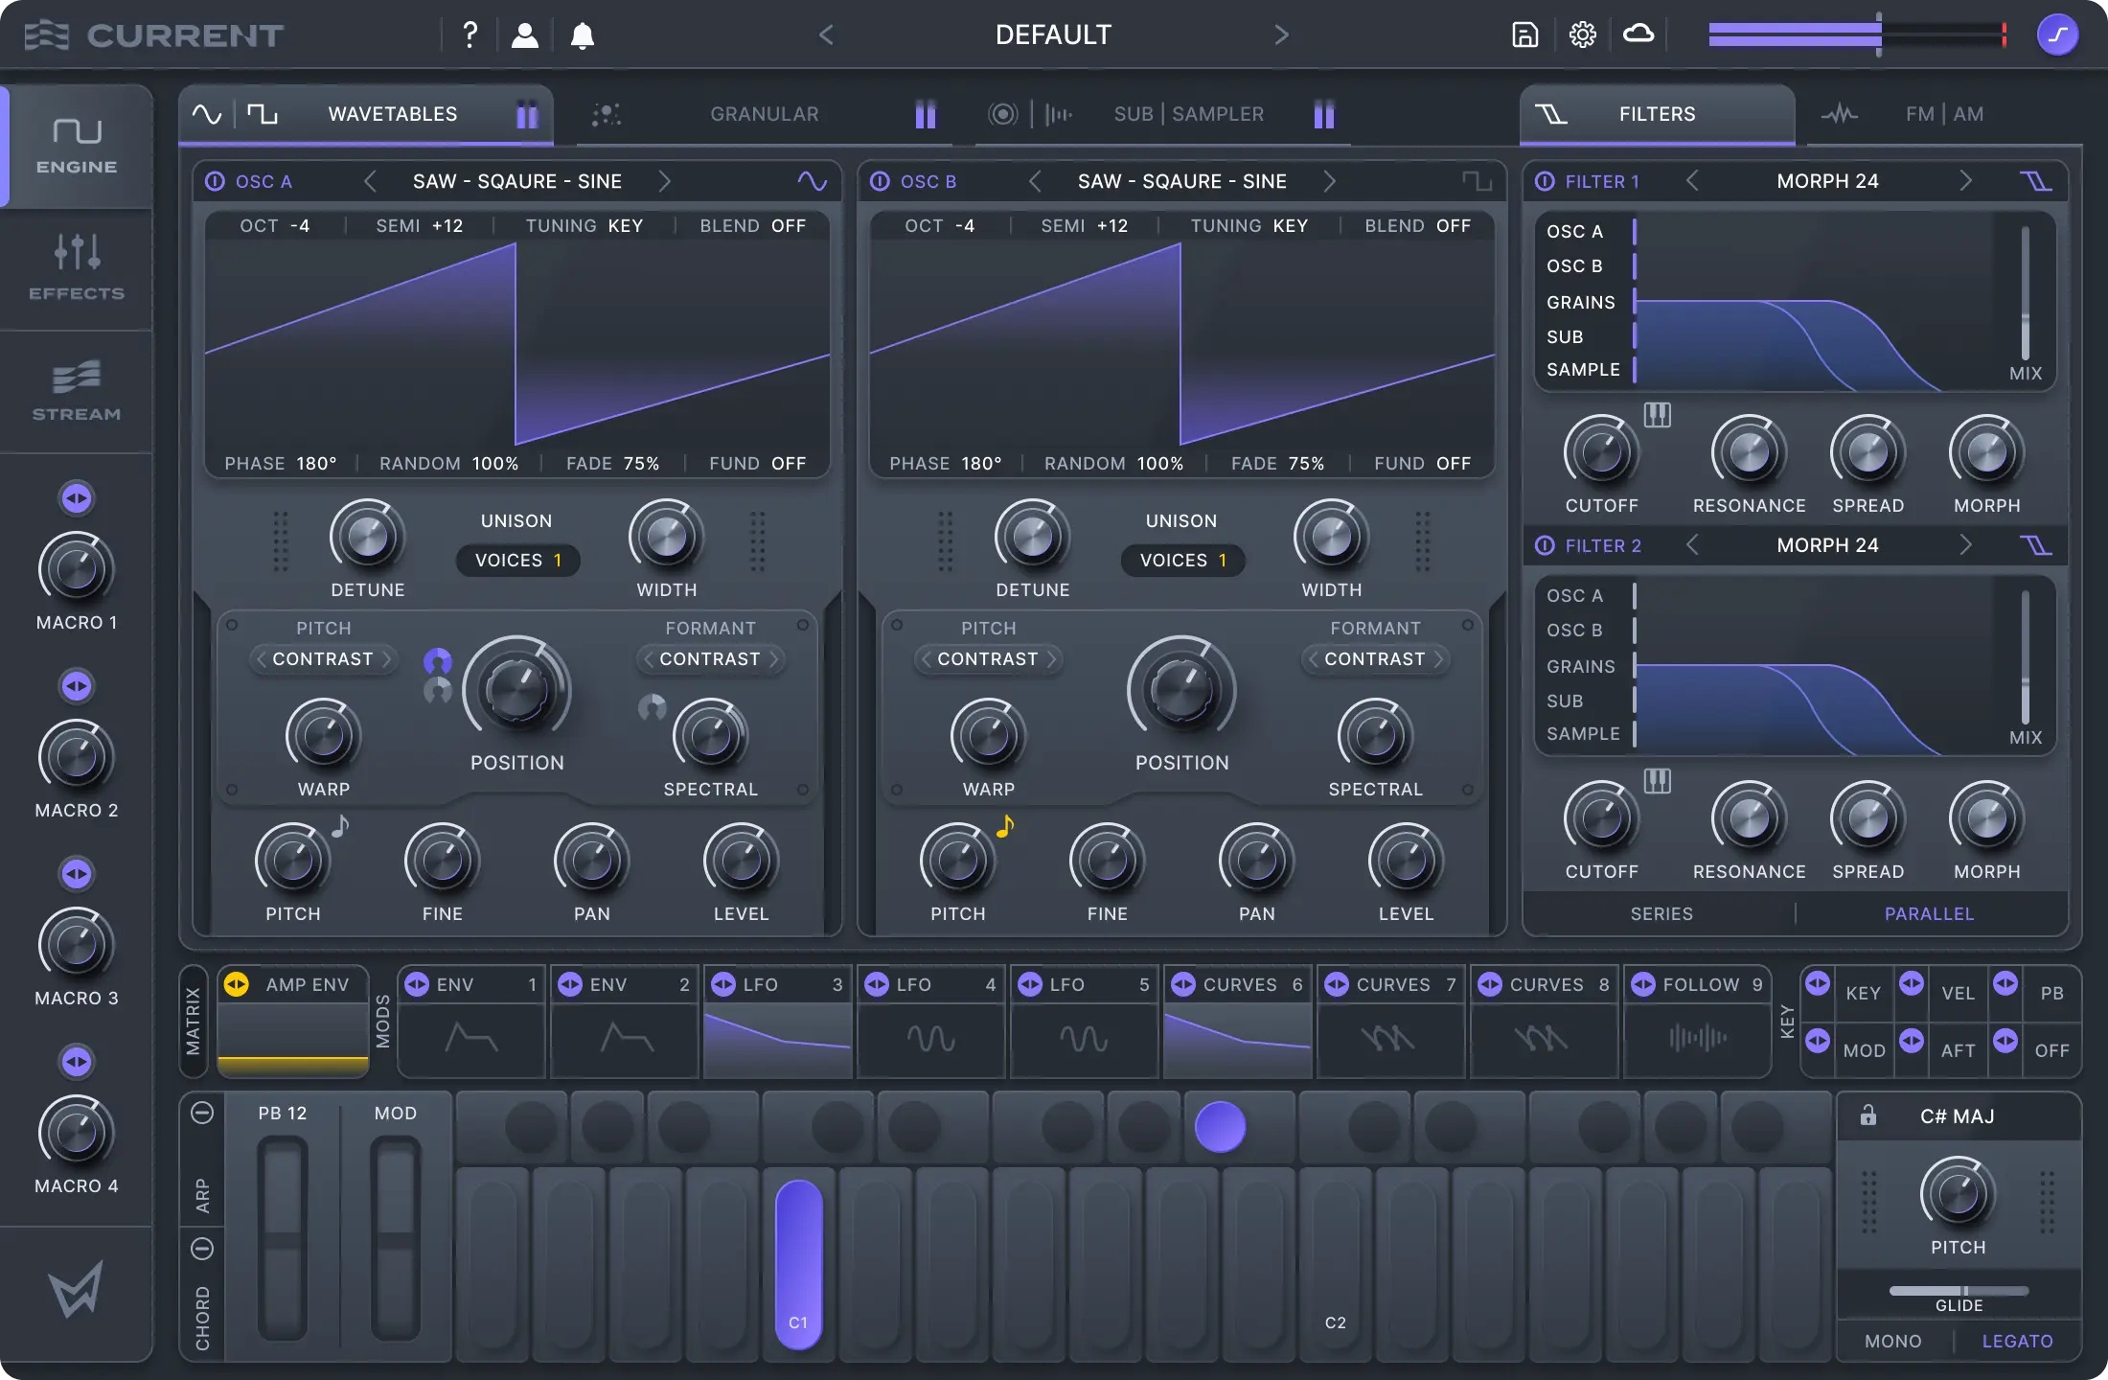This screenshot has width=2108, height=1380.
Task: Switch to the FM | AM tab
Action: [1943, 114]
